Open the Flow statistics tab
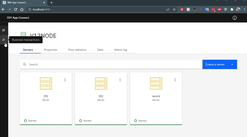Viewport: 247px width, 137px height. pos(77,50)
